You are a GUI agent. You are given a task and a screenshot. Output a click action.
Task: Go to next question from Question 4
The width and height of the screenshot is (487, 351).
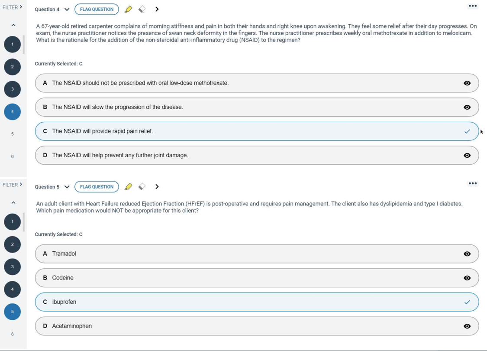point(157,9)
